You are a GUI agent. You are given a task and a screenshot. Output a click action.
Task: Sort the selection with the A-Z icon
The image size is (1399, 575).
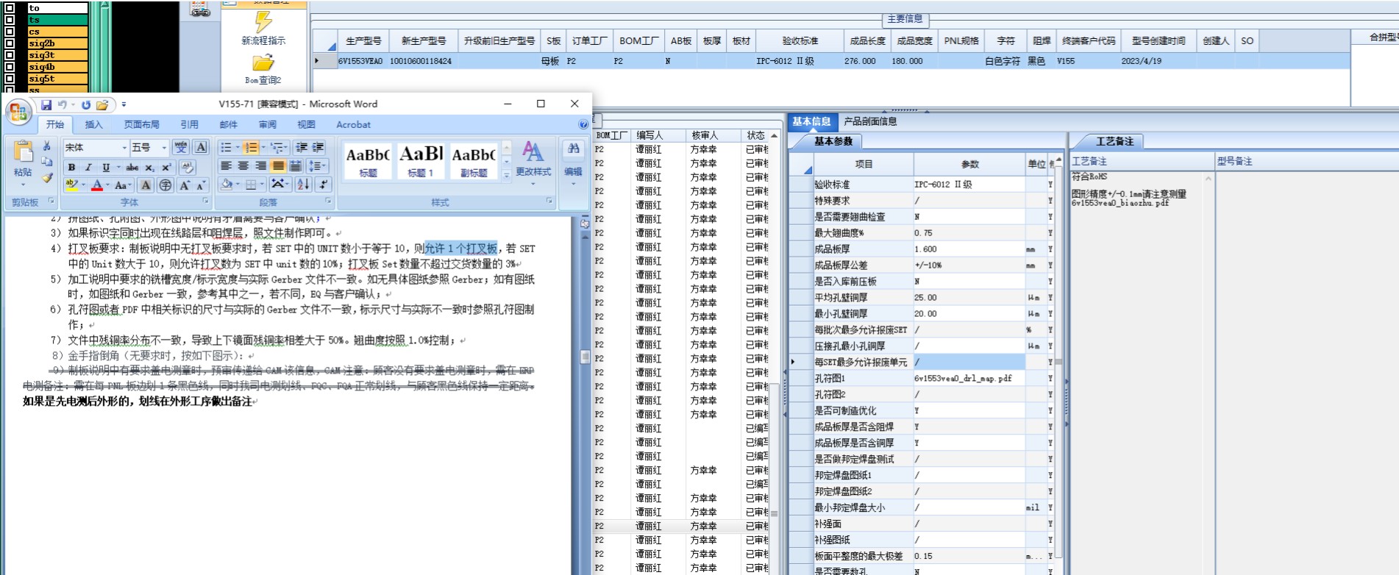(303, 184)
